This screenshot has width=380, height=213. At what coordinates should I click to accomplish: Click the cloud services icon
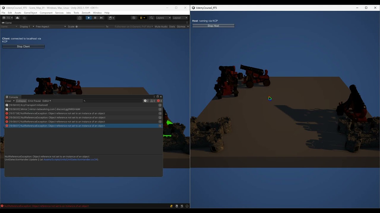18,18
